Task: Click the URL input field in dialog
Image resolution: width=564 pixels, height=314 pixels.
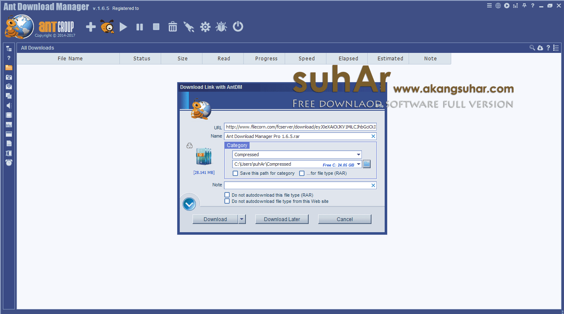Action: click(x=300, y=127)
